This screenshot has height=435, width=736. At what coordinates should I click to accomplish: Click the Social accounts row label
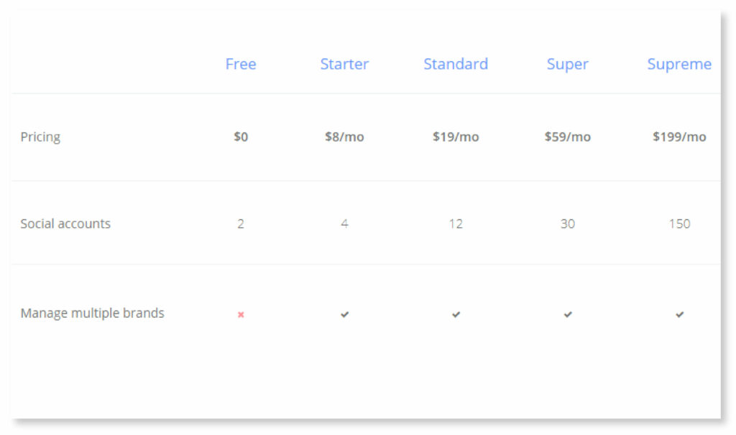[65, 224]
